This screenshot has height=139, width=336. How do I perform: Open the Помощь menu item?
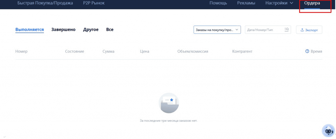218,3
